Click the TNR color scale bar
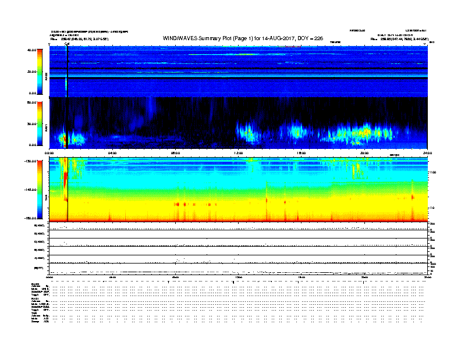 [40, 190]
